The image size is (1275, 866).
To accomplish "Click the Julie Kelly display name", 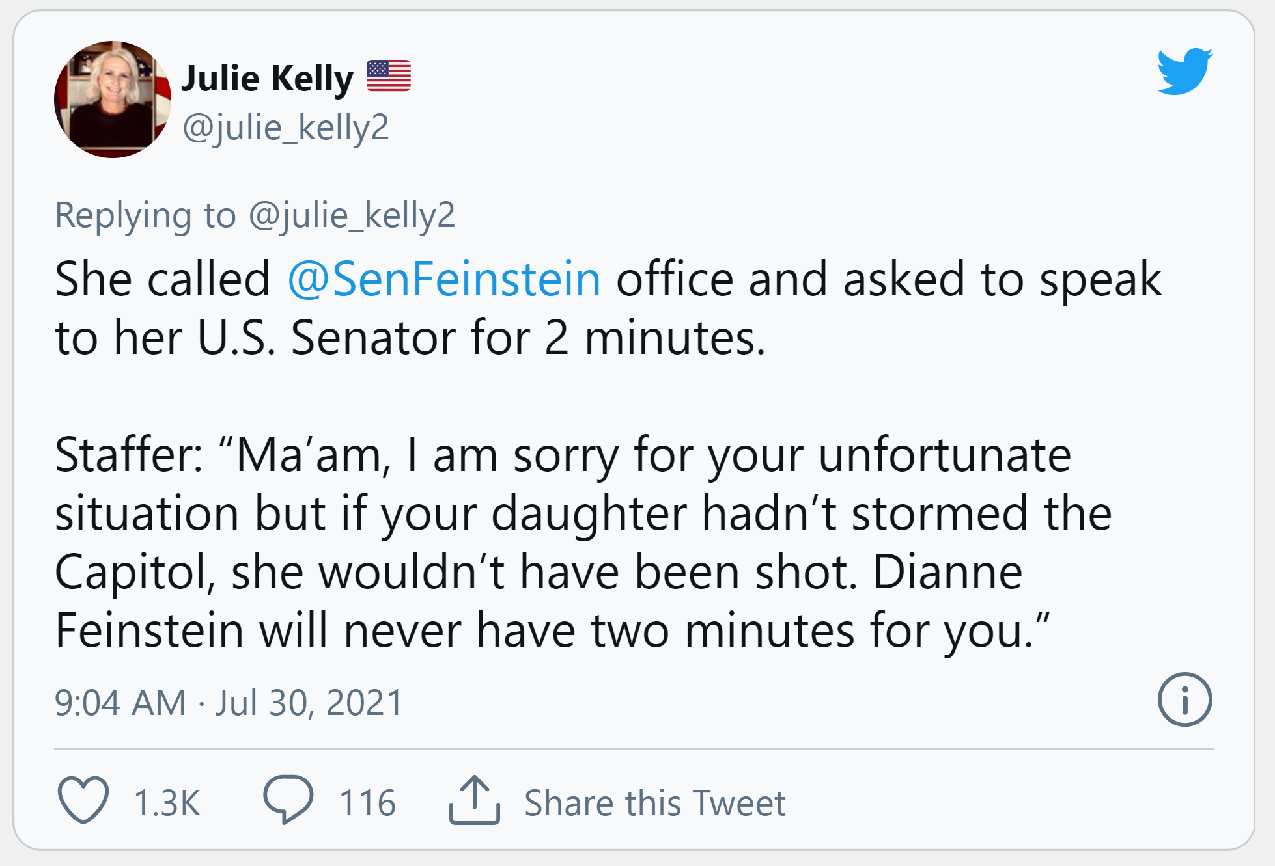I will pyautogui.click(x=267, y=78).
